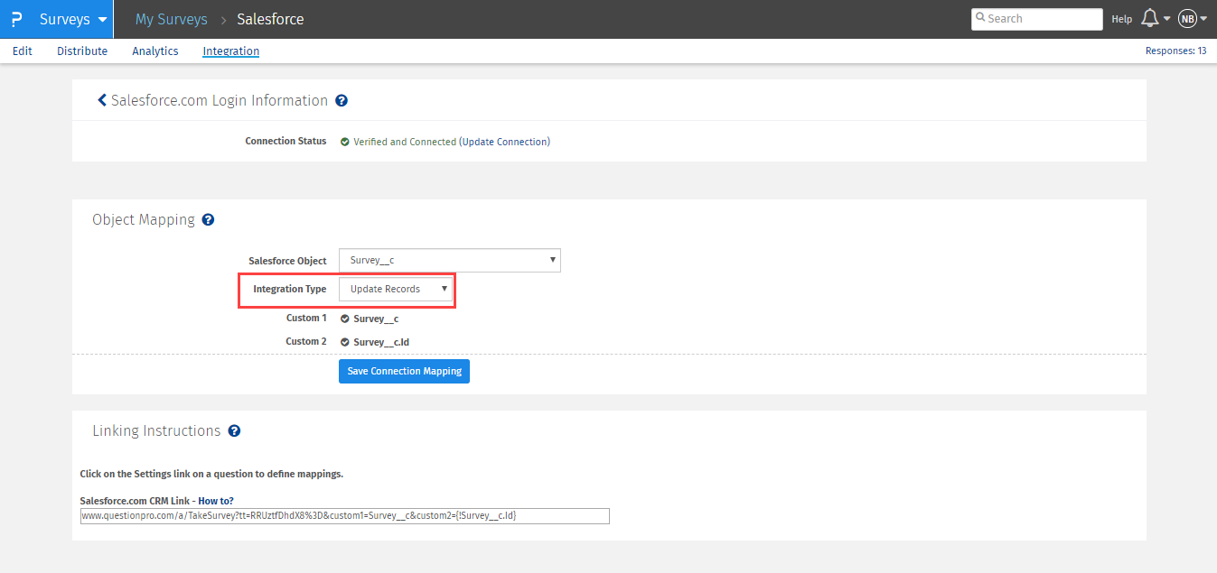Switch to the Analytics tab
This screenshot has width=1217, height=573.
coord(155,51)
